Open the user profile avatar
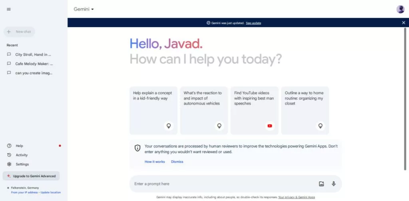This screenshot has height=201, width=409. [400, 9]
